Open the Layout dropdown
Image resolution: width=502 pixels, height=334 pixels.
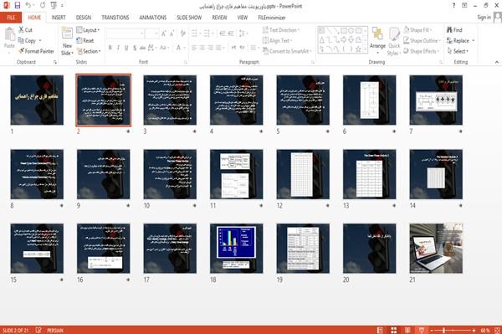point(88,30)
